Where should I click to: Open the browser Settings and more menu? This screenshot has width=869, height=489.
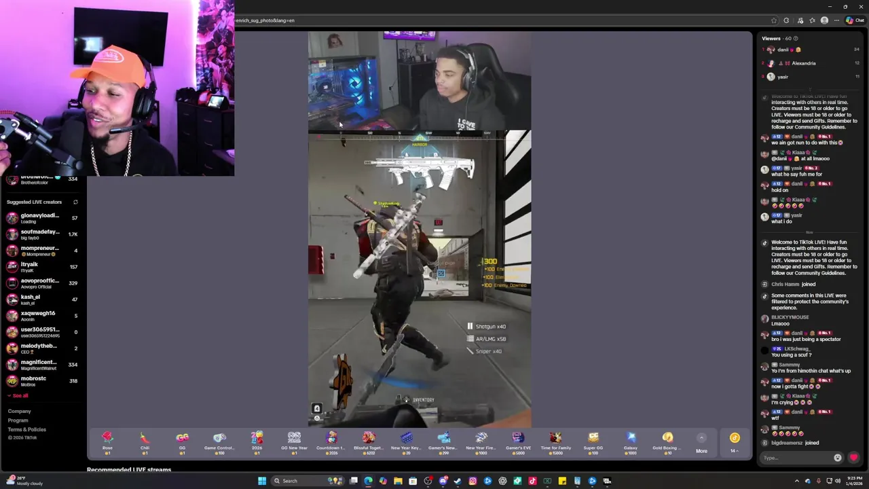[836, 20]
